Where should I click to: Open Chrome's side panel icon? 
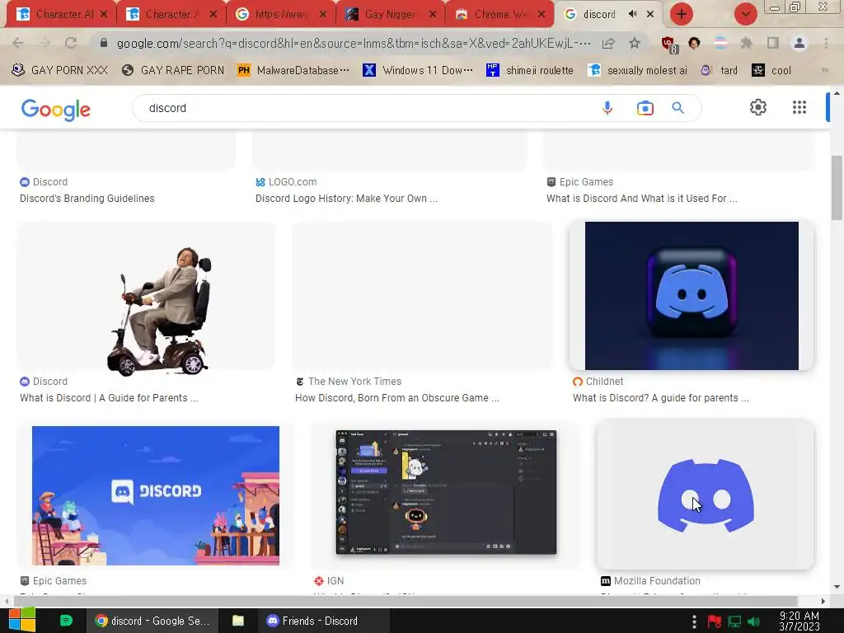pos(773,43)
